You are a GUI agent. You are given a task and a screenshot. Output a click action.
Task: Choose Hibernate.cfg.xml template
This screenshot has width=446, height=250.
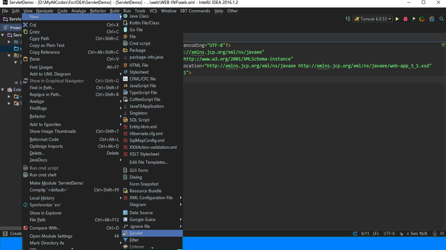[152, 133]
